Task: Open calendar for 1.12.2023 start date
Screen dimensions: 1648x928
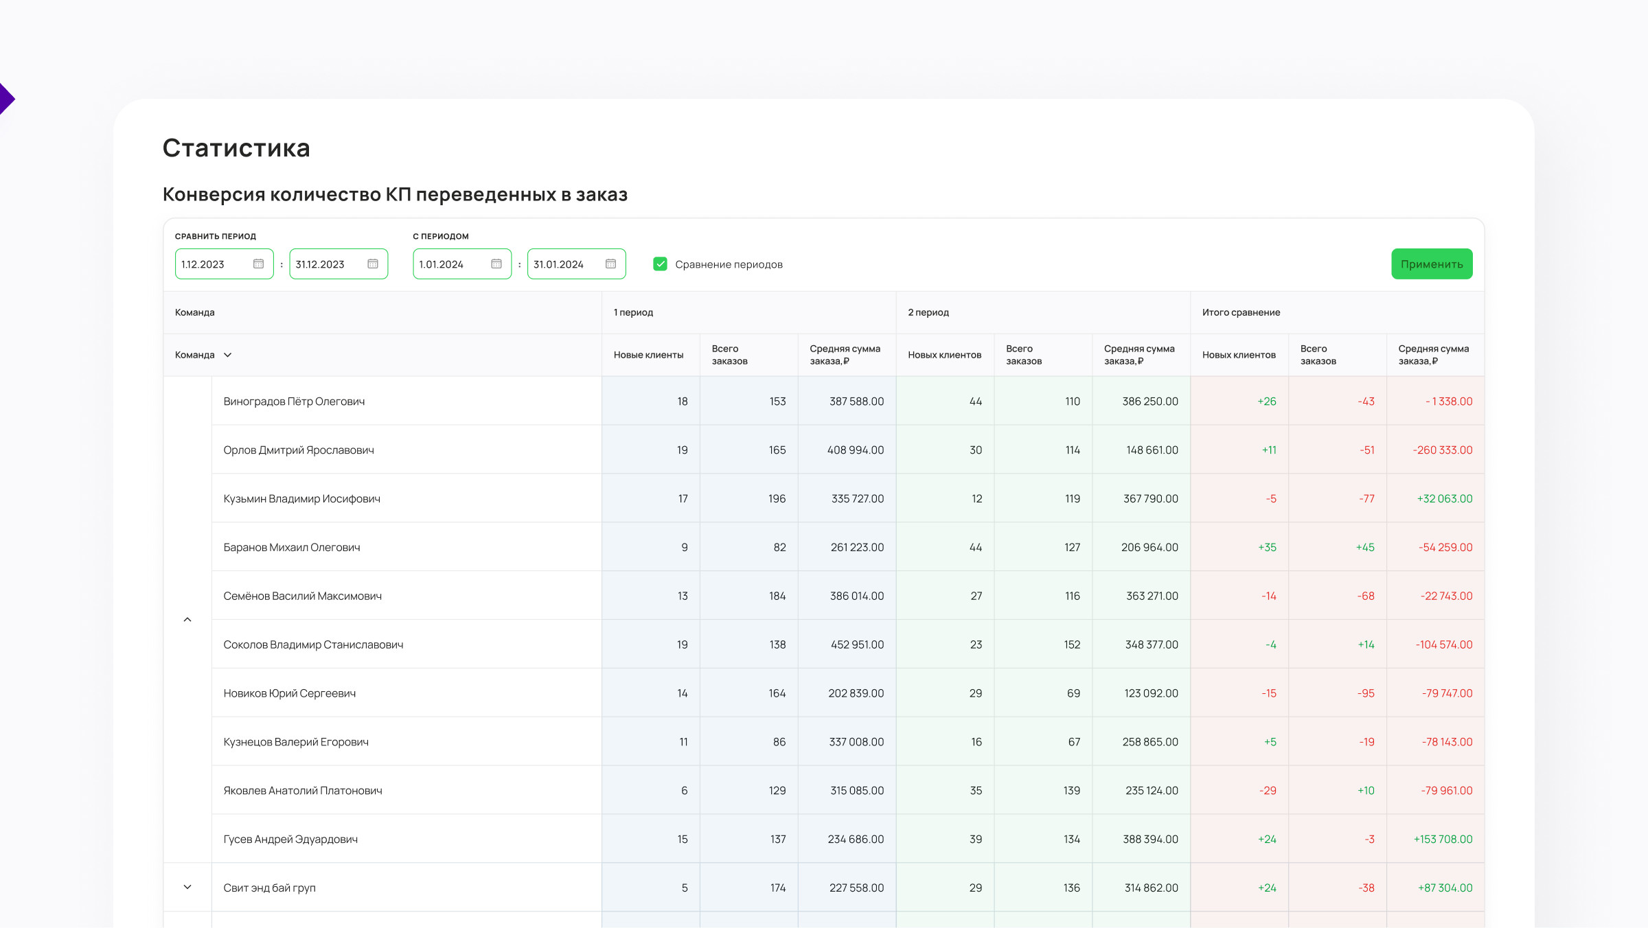Action: point(258,264)
